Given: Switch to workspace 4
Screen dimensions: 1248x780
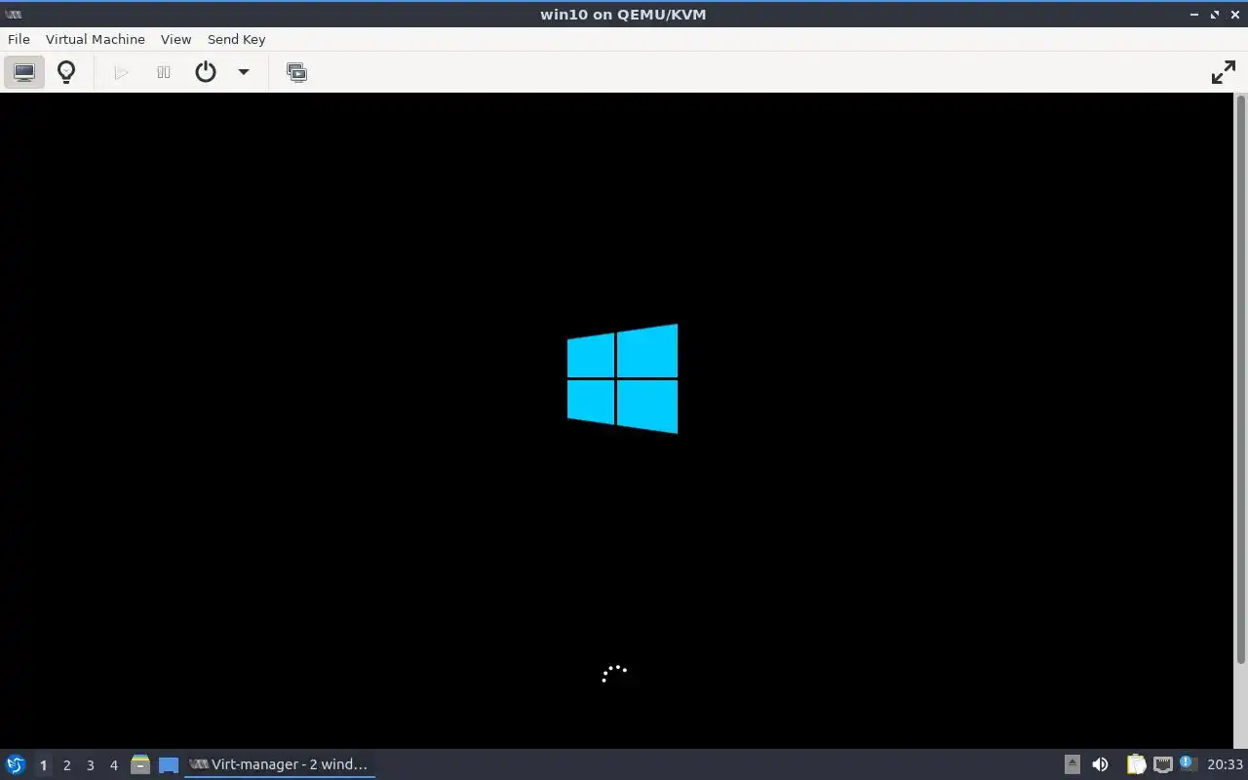Looking at the screenshot, I should click(x=113, y=765).
